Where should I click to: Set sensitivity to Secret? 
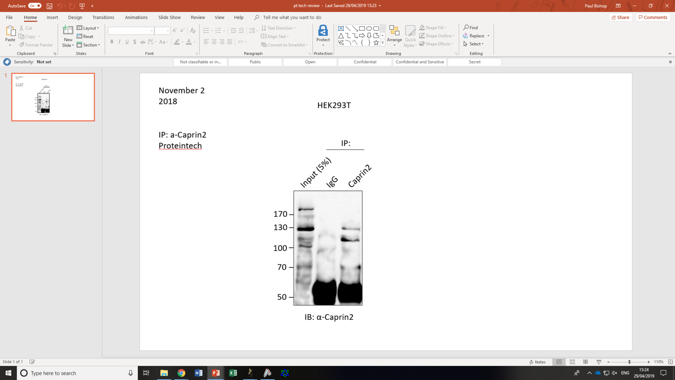pyautogui.click(x=475, y=62)
